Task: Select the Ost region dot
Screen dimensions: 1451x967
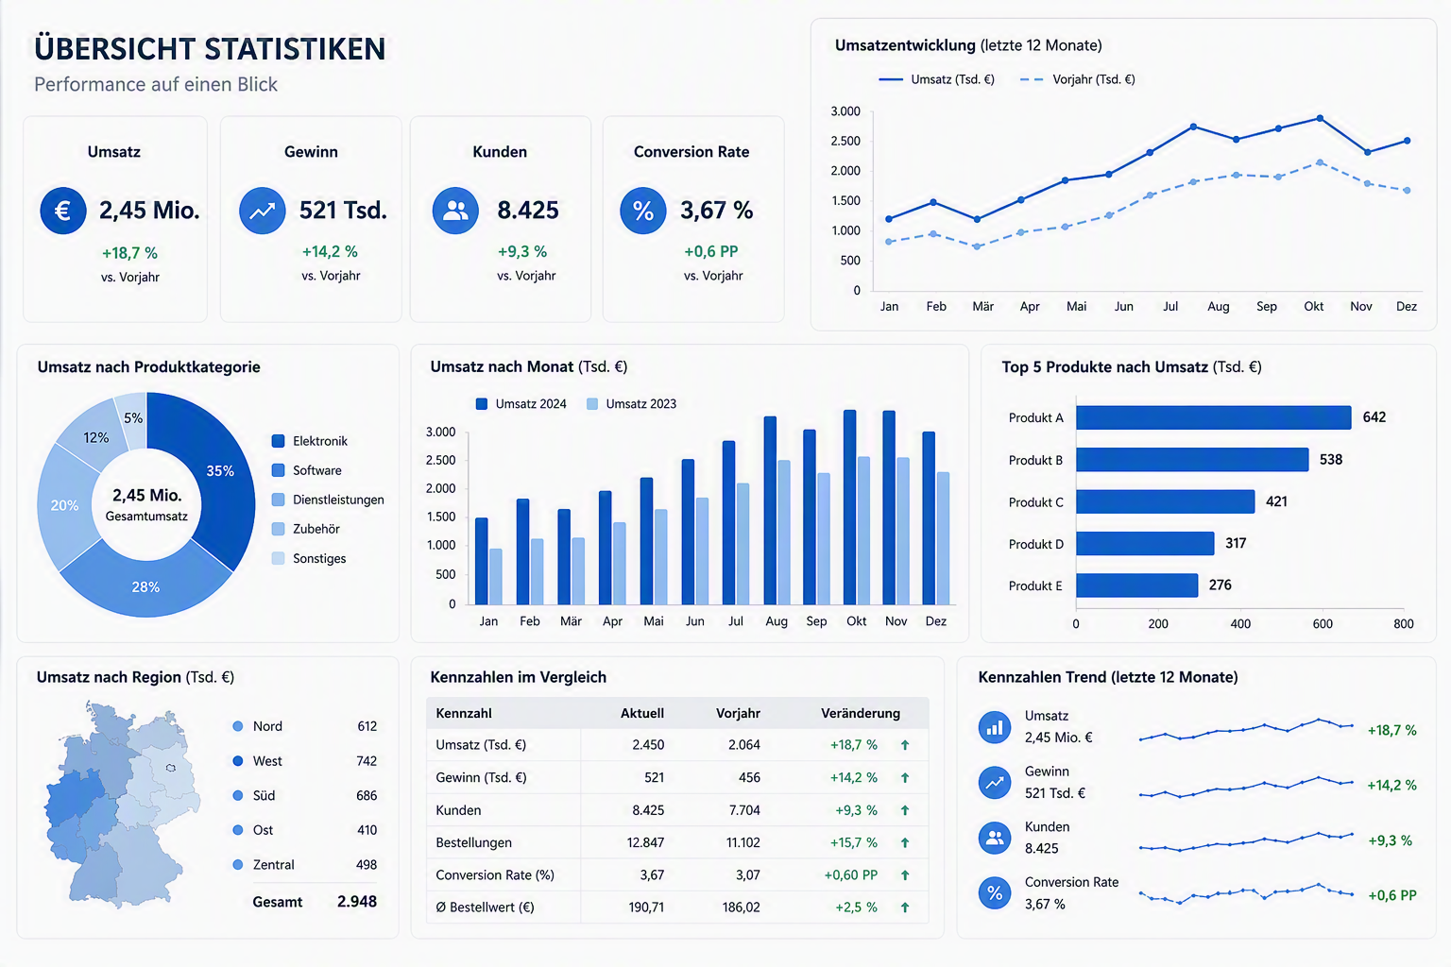Action: pyautogui.click(x=238, y=830)
